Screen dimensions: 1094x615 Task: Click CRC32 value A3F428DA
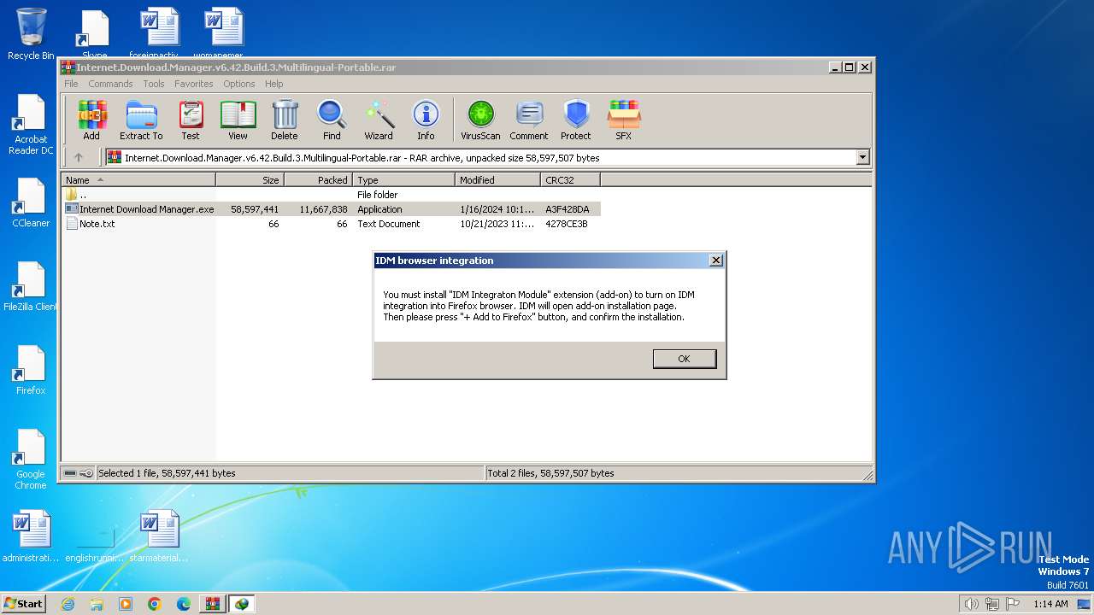click(568, 209)
